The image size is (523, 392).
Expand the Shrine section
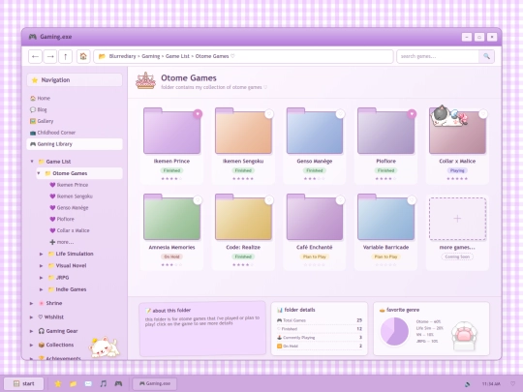31,303
